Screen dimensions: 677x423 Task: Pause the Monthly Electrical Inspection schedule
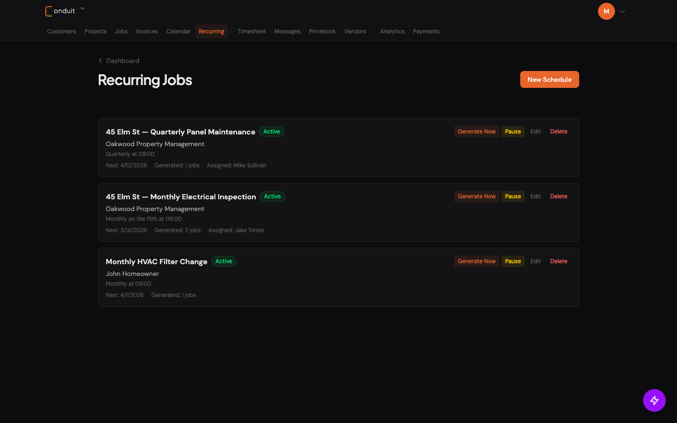pos(513,196)
